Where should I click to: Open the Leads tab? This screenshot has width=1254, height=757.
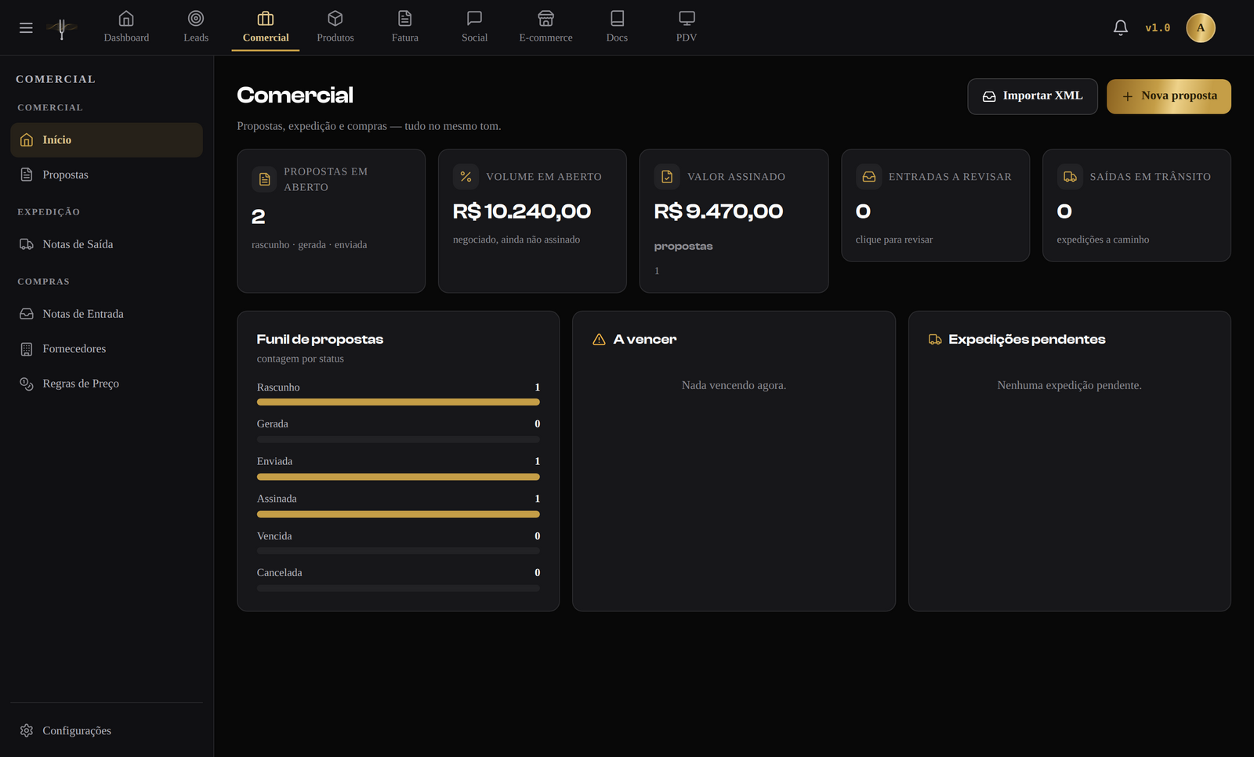point(196,27)
